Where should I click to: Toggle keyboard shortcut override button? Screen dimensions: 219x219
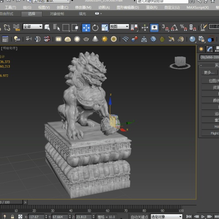tap(154, 28)
